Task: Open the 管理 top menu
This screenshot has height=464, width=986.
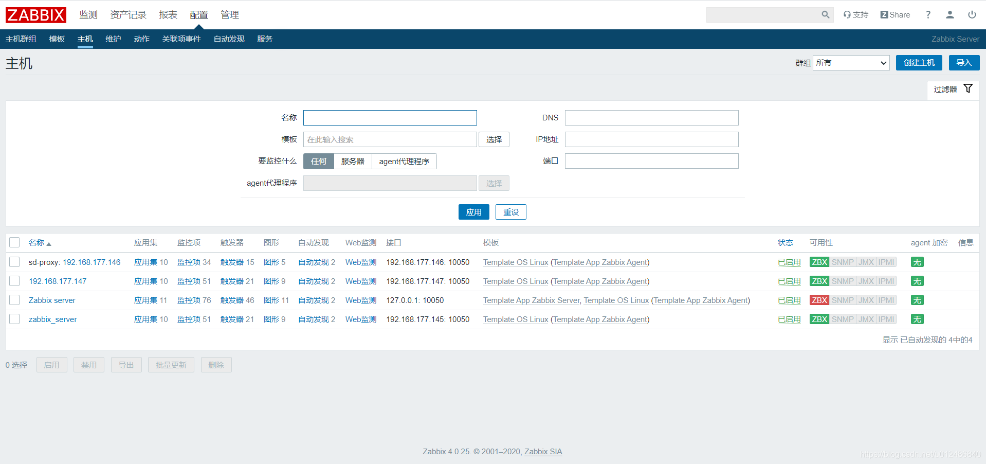Action: 230,15
